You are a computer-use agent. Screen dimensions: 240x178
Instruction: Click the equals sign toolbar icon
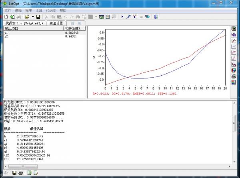click(141, 17)
